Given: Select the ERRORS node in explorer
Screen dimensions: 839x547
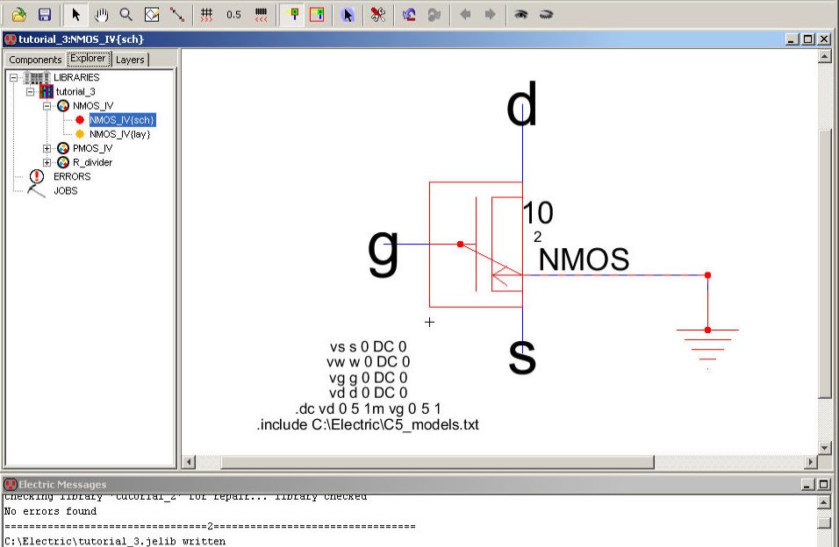Looking at the screenshot, I should [x=72, y=176].
